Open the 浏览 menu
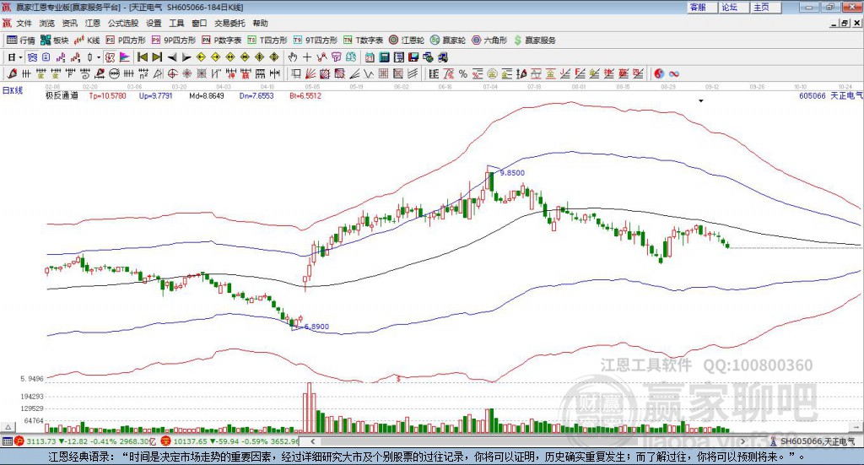Viewport: 864px width, 465px height. click(x=47, y=23)
